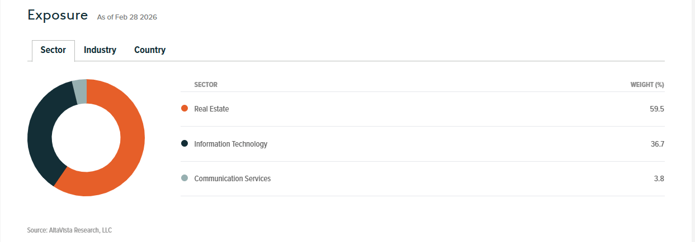The width and height of the screenshot is (695, 242).
Task: Click the Exposure section heading
Action: (x=58, y=16)
